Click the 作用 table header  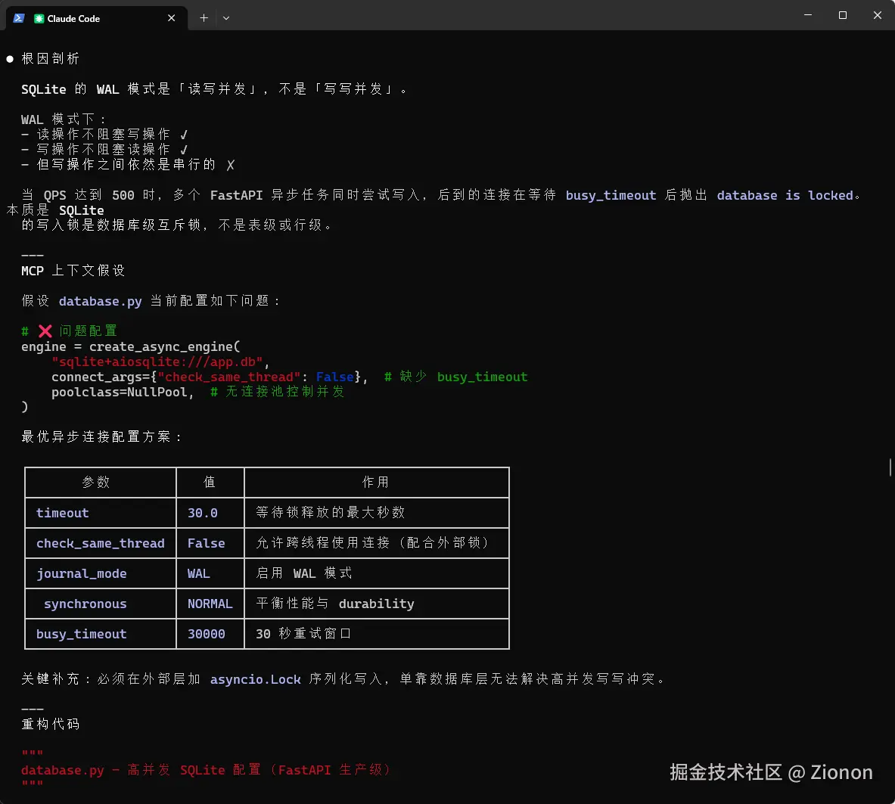[375, 482]
